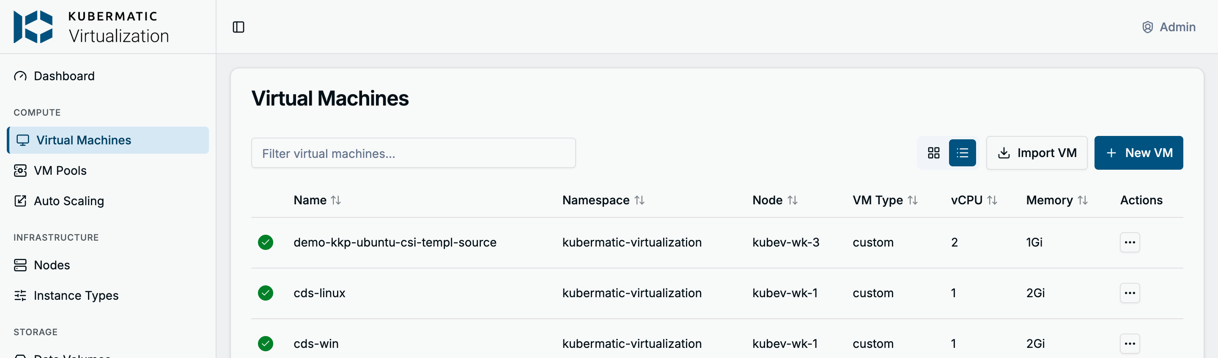Viewport: 1218px width, 358px height.
Task: Open actions menu for cds-linux
Action: 1130,293
